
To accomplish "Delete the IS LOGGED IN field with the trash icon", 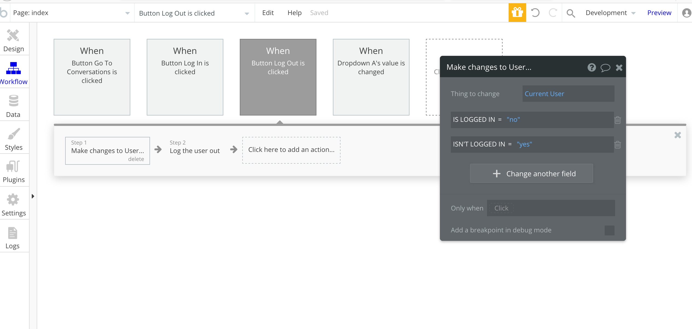I will pyautogui.click(x=618, y=120).
